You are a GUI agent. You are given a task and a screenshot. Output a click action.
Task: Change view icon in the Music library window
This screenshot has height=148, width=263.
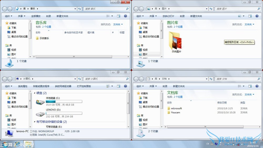(x=108, y=16)
